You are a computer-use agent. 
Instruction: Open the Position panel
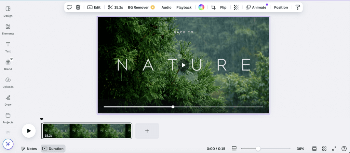point(281,7)
